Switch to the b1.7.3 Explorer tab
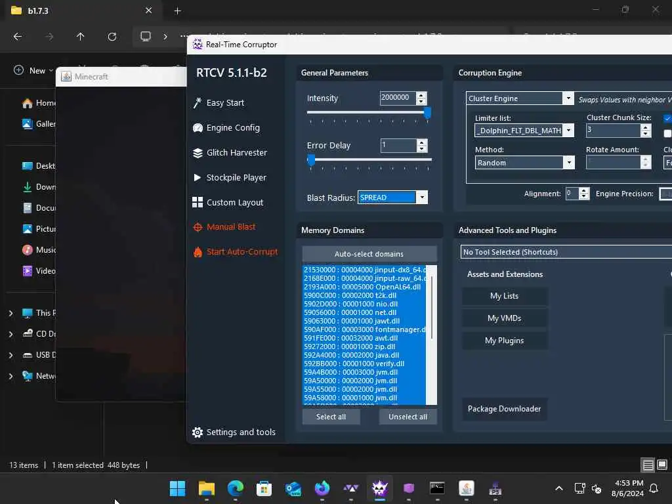672x504 pixels. 81,10
